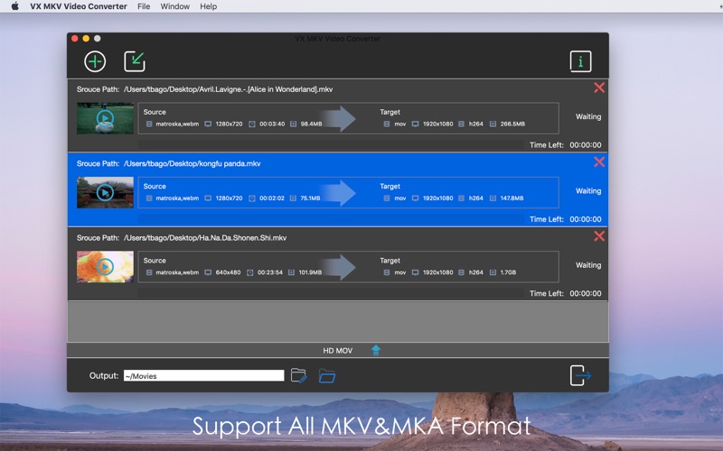Remove the Avril.Lavigne Alice in Wonderland file
The width and height of the screenshot is (723, 451).
[x=599, y=87]
